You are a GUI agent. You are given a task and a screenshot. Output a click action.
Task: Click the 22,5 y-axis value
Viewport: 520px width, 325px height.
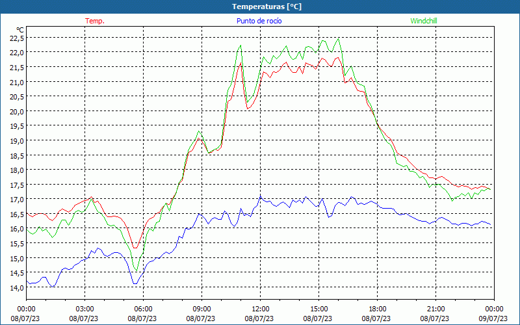coord(17,38)
